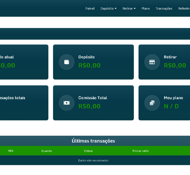Click the Meu plano card title
Viewport: 190px width, 175px height.
173,98
